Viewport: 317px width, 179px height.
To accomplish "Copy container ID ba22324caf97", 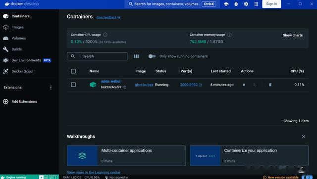I will pyautogui.click(x=125, y=87).
